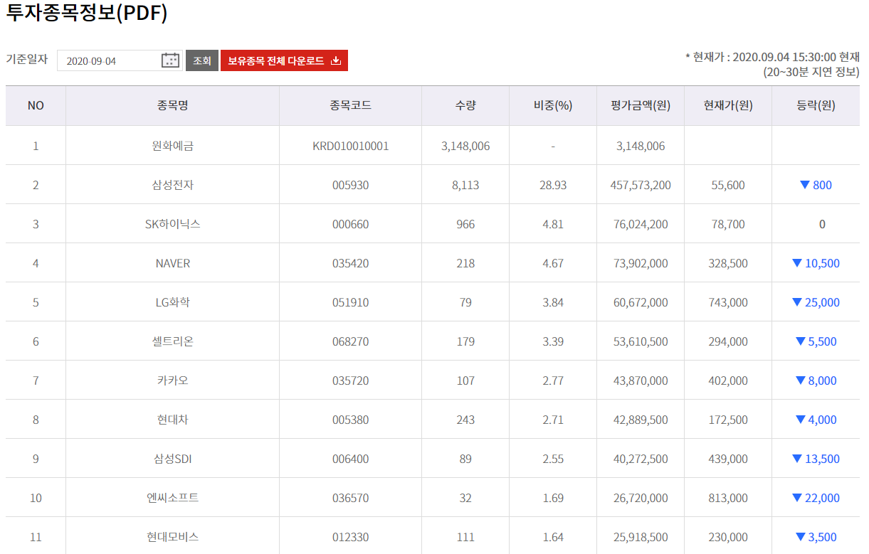Select the 엔씨소프트 stock name

pos(172,498)
